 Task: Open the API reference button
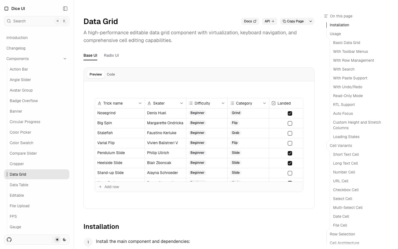pos(269,21)
